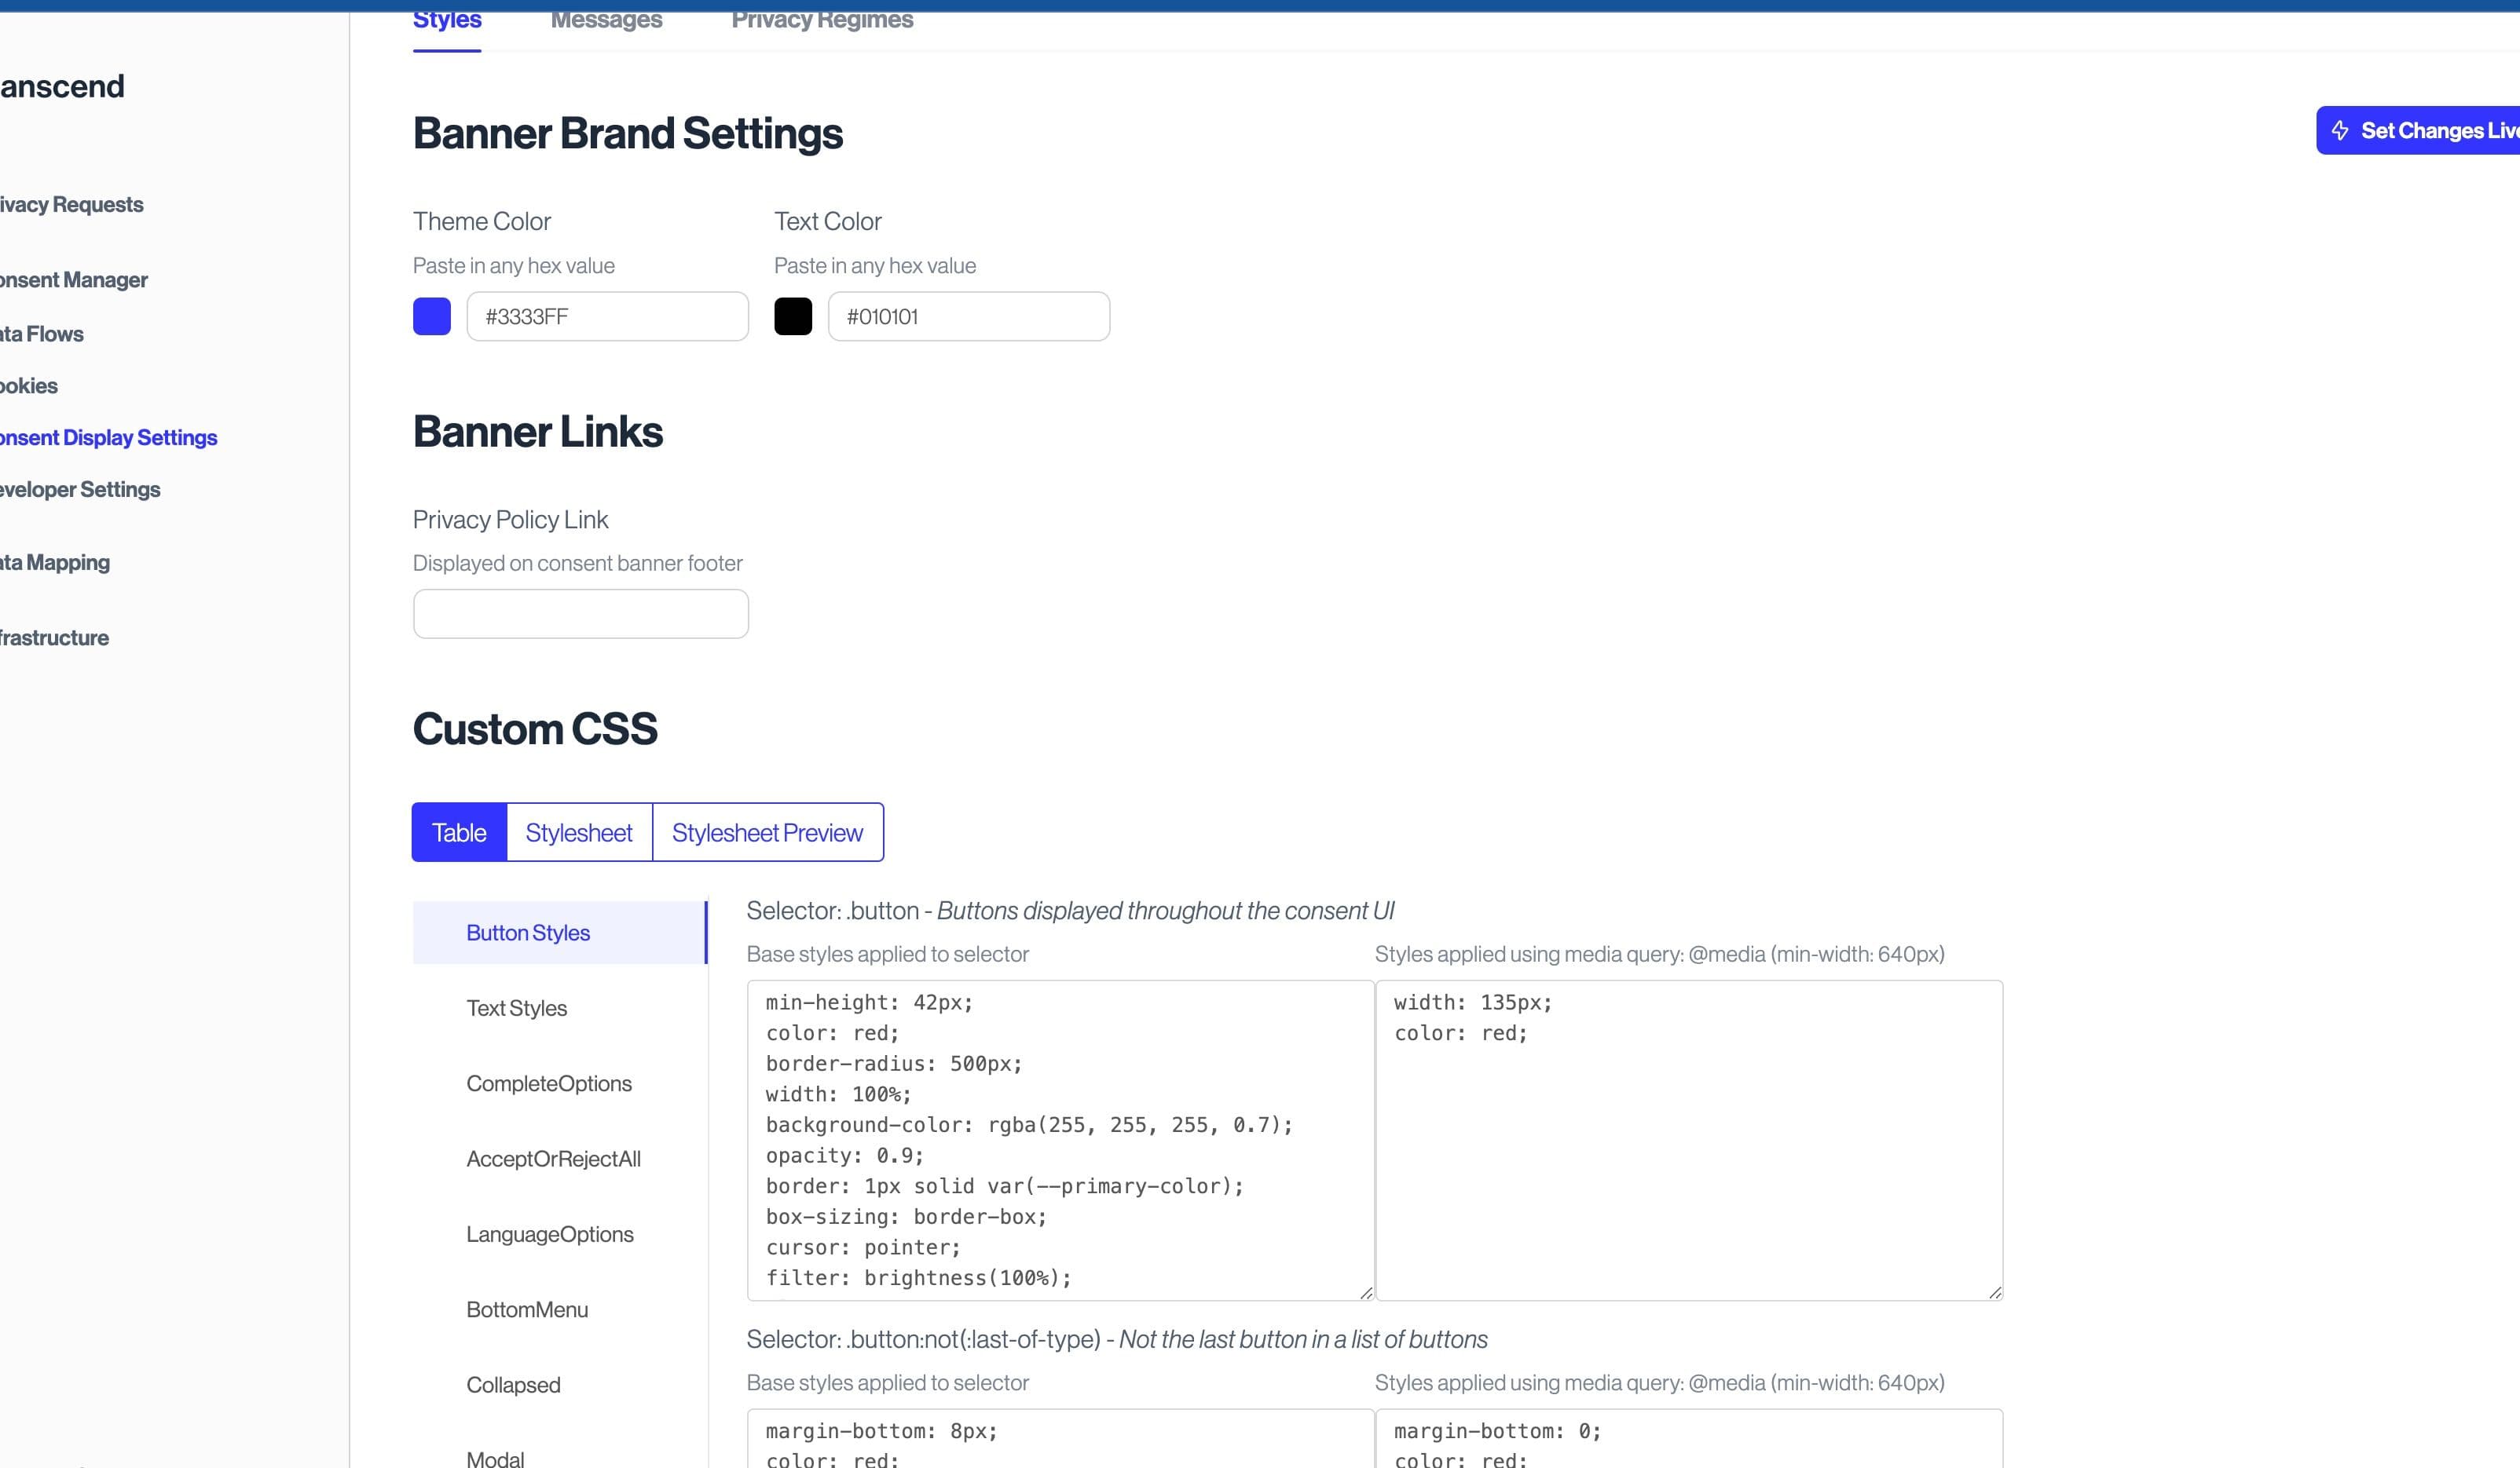Show the Stylesheet Preview view

tap(767, 832)
